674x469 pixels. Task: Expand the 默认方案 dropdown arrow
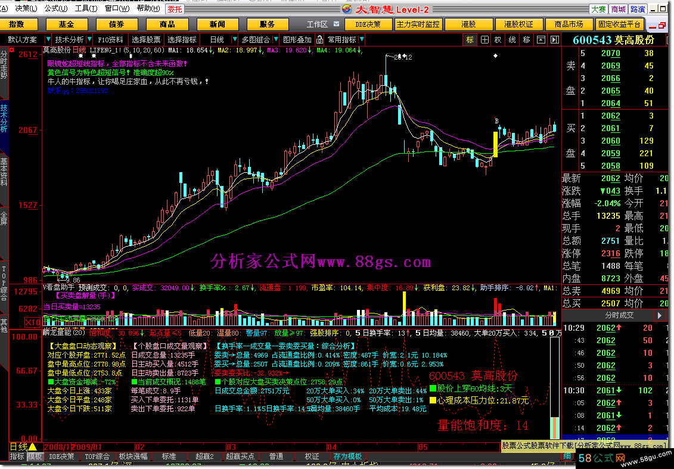[48, 39]
